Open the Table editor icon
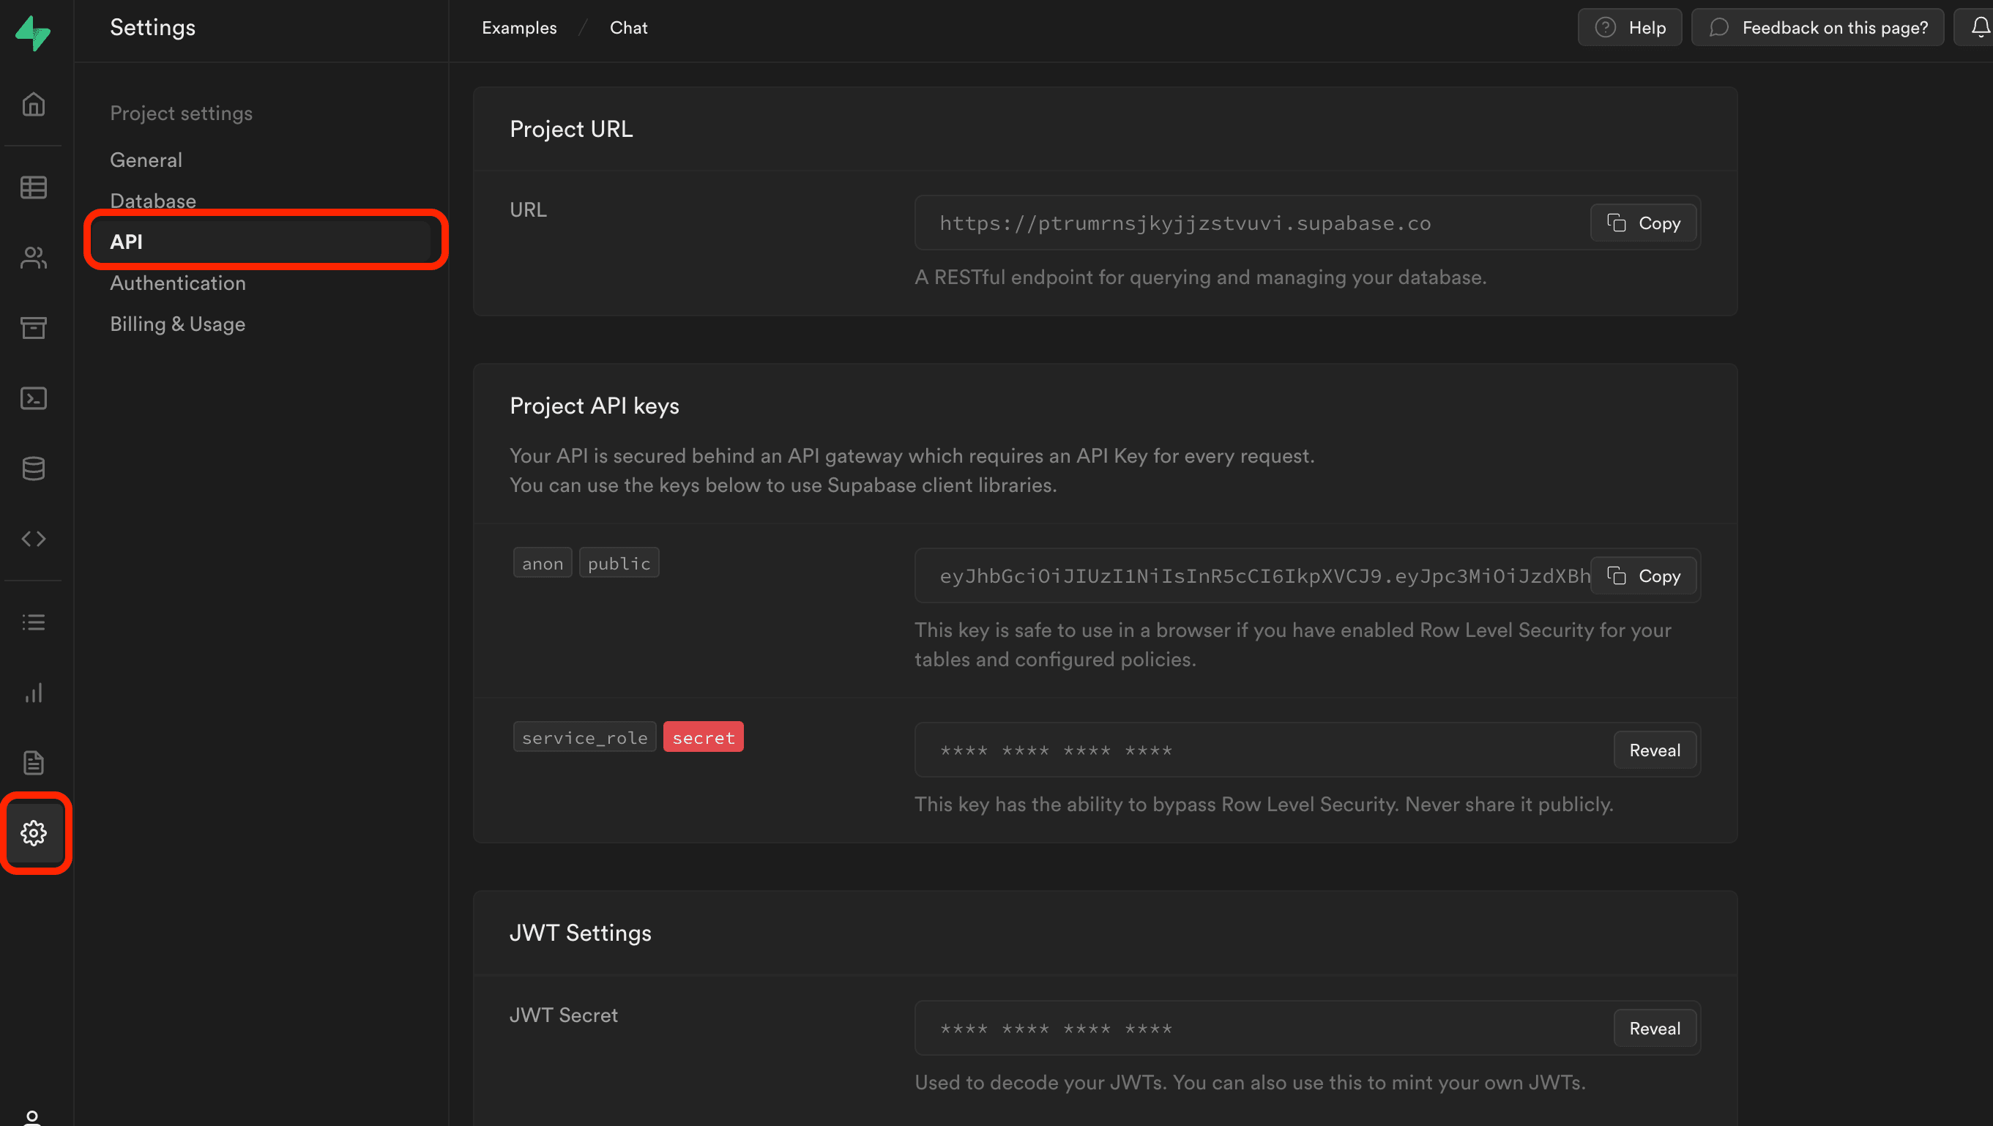This screenshot has width=1993, height=1126. tap(33, 187)
